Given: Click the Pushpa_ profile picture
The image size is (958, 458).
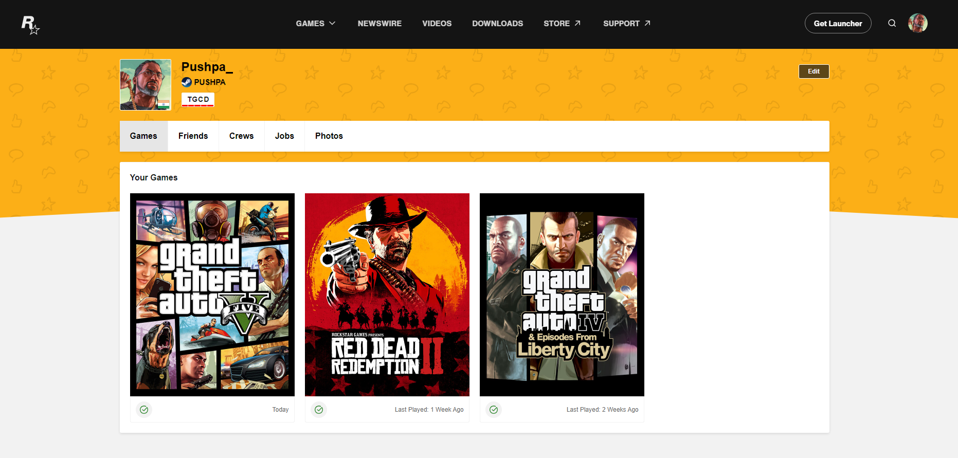Looking at the screenshot, I should pos(146,85).
